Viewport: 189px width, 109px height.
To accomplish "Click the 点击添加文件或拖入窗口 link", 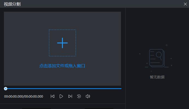I will coord(62,66).
